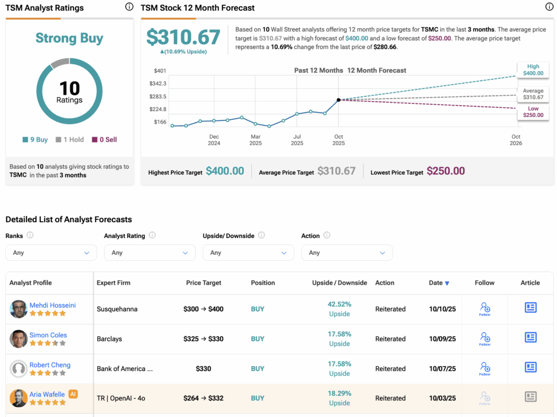Click info icon beside 12 Month Forecast
Viewport: 557px width, 417px height.
[x=549, y=7]
